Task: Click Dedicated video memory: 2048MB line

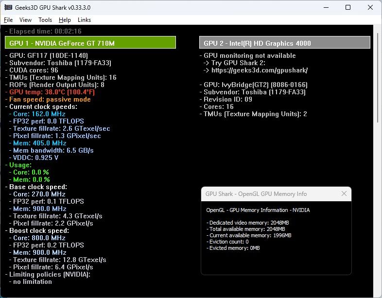Action: tap(248, 223)
